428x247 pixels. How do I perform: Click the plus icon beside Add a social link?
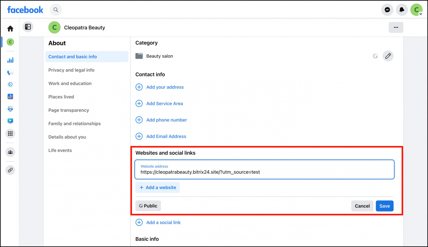coord(139,223)
